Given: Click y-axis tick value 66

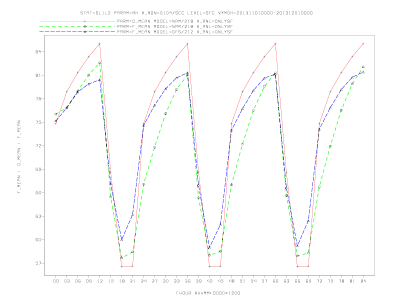Looking at the screenshot, I should click(38, 193).
